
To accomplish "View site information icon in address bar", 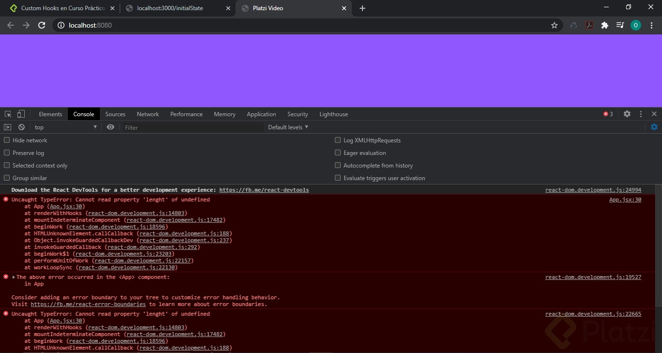I will (x=61, y=25).
